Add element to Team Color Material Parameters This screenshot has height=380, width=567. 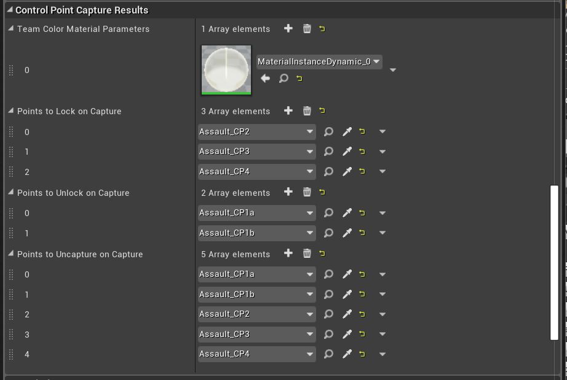[288, 28]
